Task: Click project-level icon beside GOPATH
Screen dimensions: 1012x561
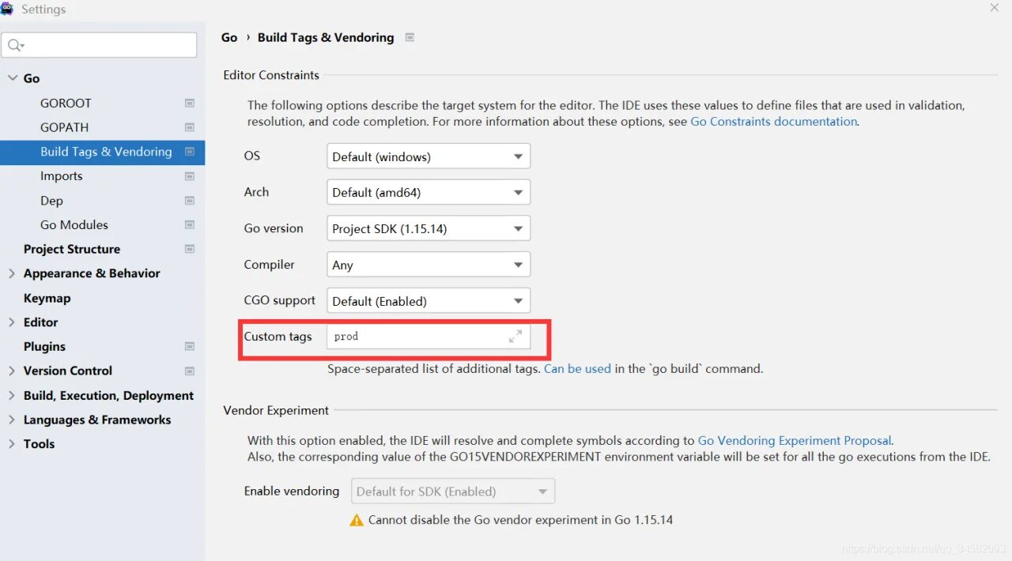Action: [190, 127]
